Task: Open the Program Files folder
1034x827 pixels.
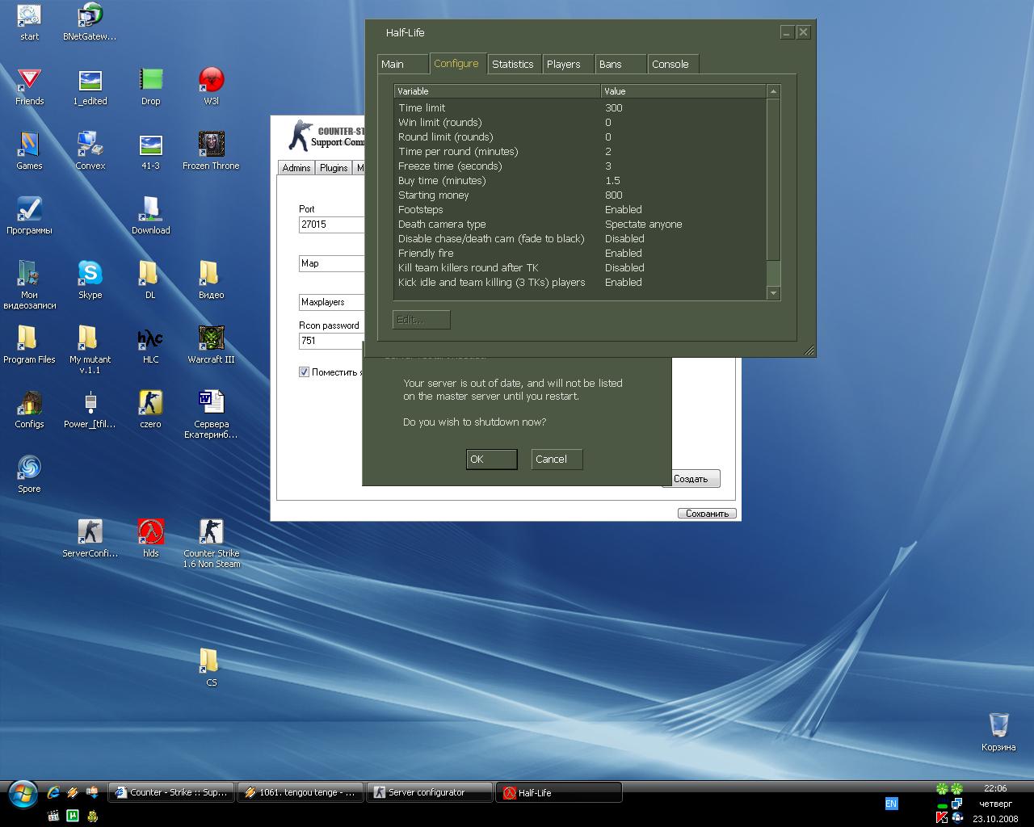Action: tap(29, 345)
